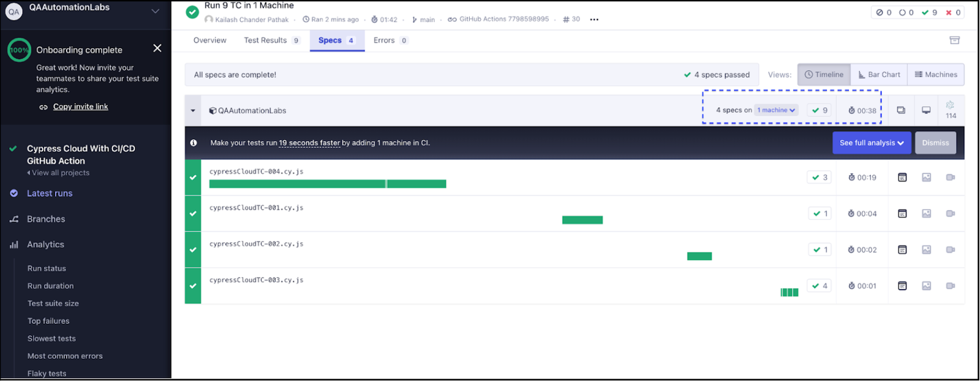
Task: Expand QAAutomationLabs organization switcher
Action: point(156,11)
